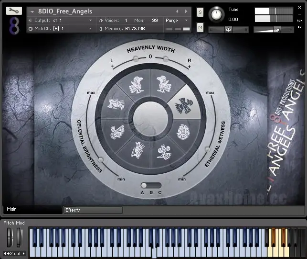
Task: Click the Heavenly Width left knob
Action: [x=136, y=59]
